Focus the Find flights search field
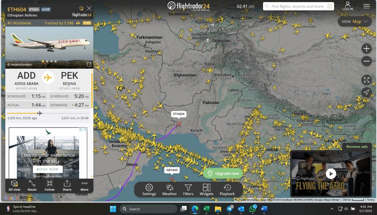Screen dimensions: 377x215 (x=298, y=6)
